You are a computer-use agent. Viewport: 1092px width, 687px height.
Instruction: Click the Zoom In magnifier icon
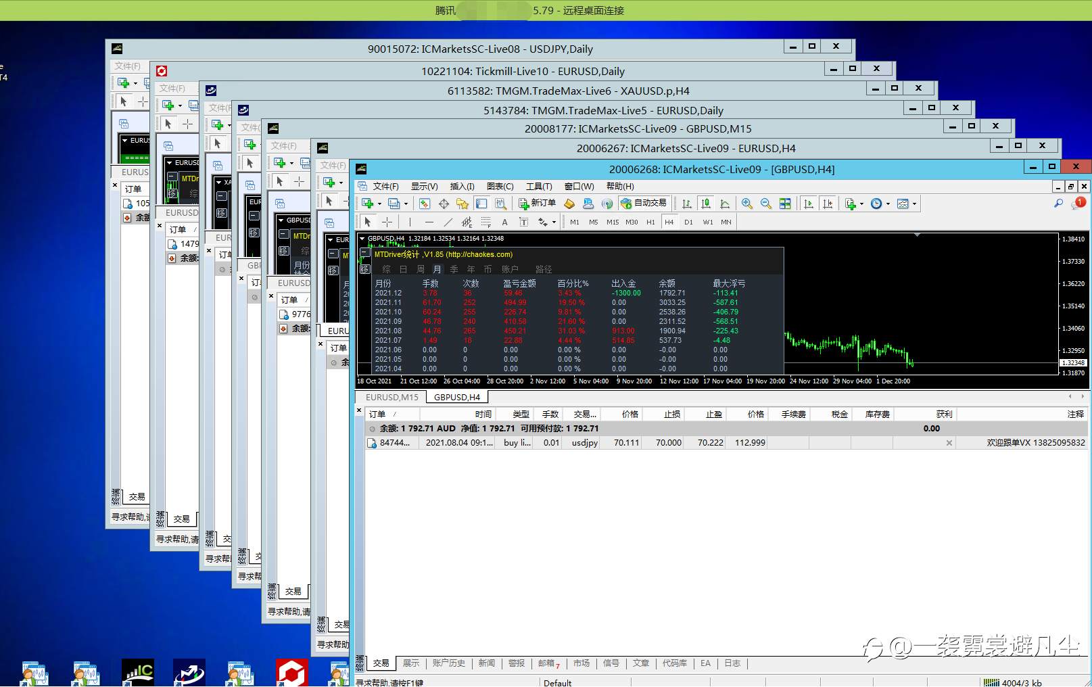click(746, 204)
